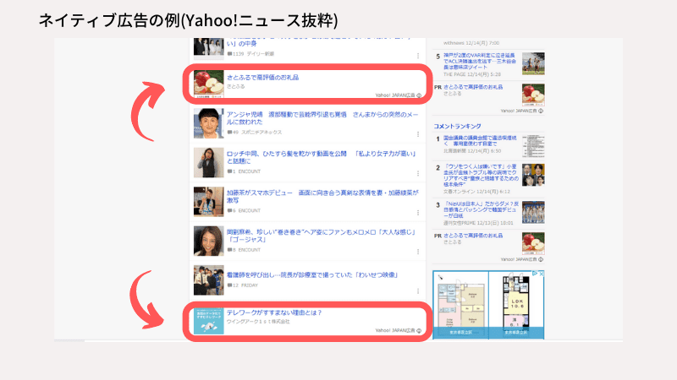Click apple thumbnail of さとふる feed ad
The width and height of the screenshot is (677, 380).
[208, 84]
